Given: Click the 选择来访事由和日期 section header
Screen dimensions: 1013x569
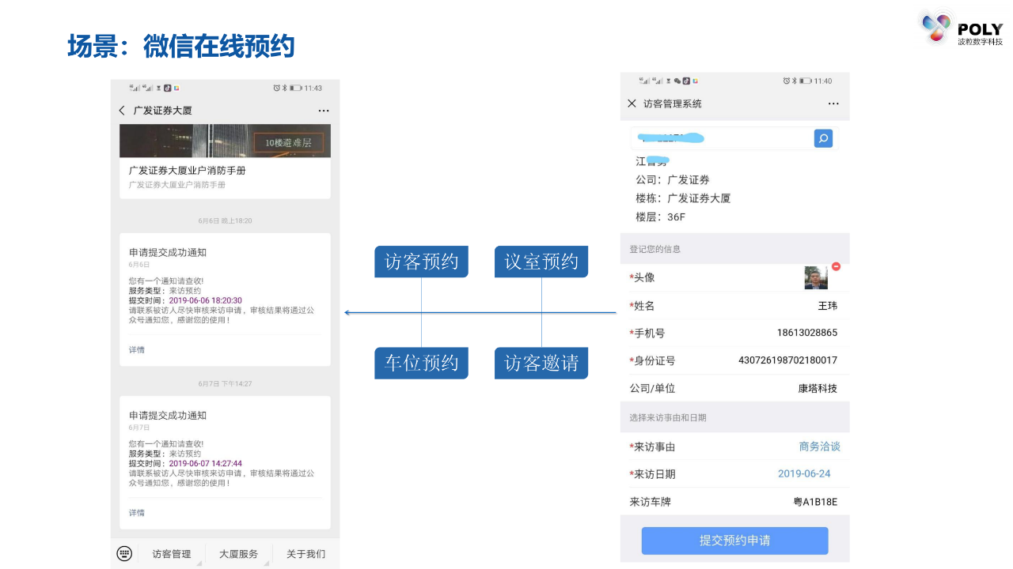Looking at the screenshot, I should [668, 417].
